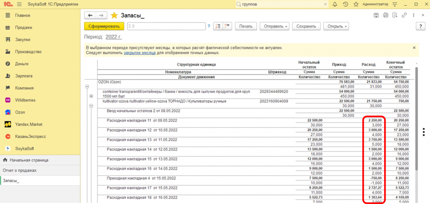Viewport: 430px width, 204px height.
Task: Copy link via the chain icon
Action: click(x=404, y=15)
